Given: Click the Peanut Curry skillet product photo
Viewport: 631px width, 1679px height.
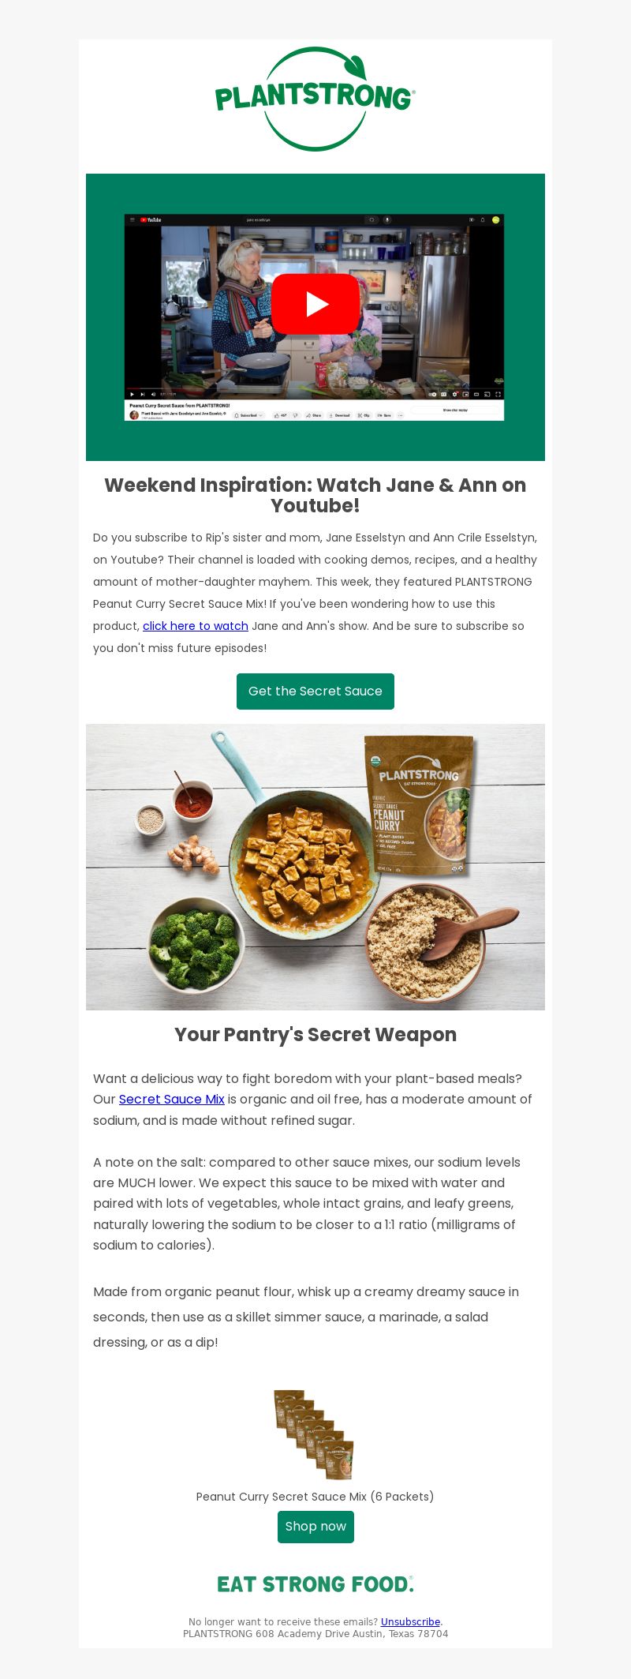Looking at the screenshot, I should pos(315,867).
